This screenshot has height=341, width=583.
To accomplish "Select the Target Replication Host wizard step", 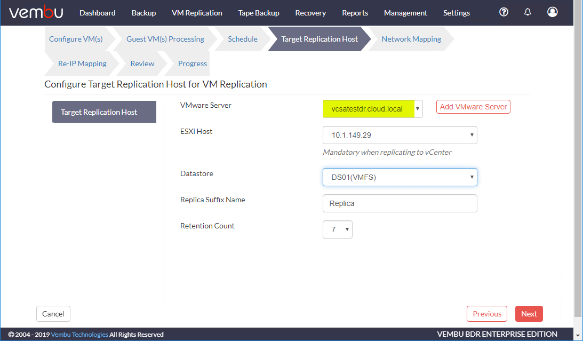I will pyautogui.click(x=320, y=39).
